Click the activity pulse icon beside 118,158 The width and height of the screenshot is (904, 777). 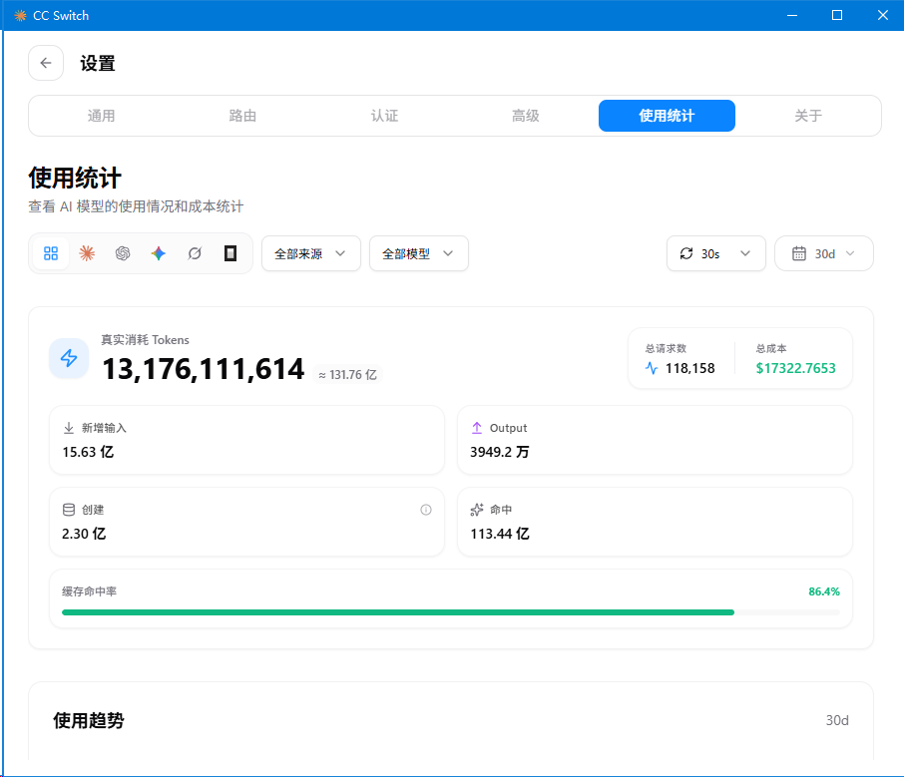coord(652,368)
